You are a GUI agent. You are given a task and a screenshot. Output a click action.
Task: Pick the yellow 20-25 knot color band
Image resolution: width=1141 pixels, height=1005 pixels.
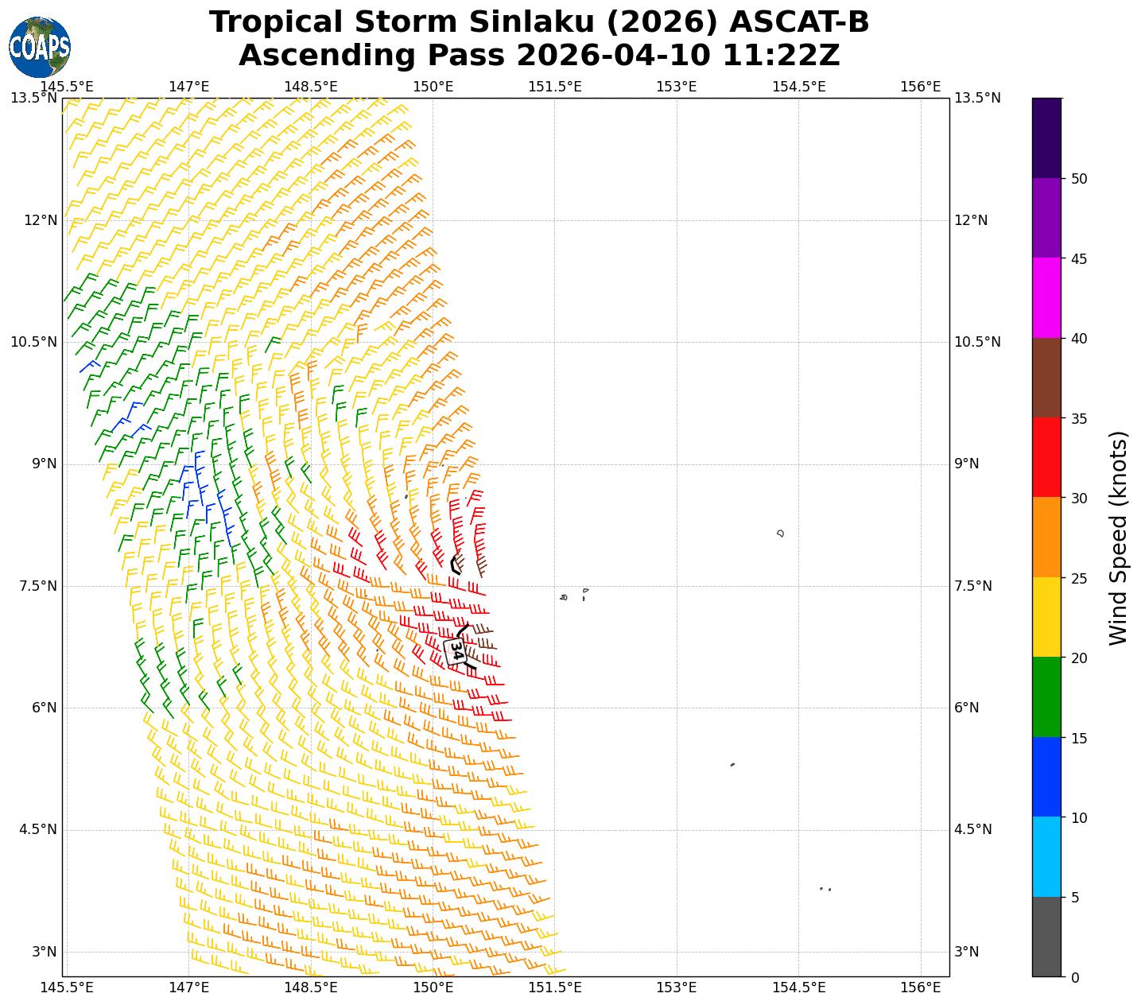coord(1046,617)
